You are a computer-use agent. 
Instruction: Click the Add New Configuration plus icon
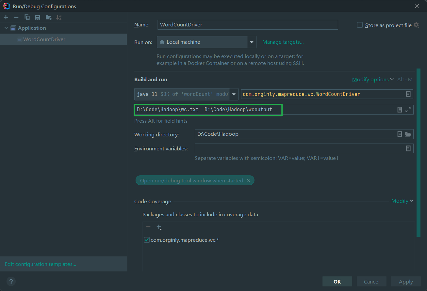pos(6,17)
